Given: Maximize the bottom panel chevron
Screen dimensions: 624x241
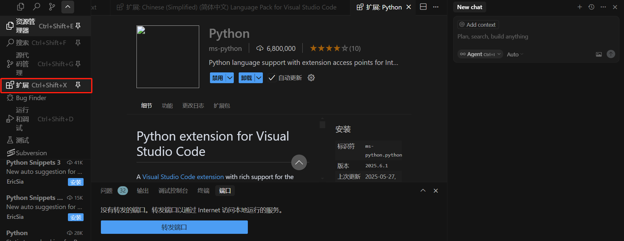Looking at the screenshot, I should 423,190.
